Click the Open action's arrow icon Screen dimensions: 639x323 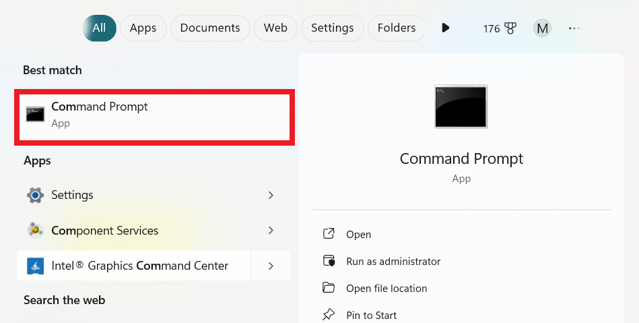point(329,233)
